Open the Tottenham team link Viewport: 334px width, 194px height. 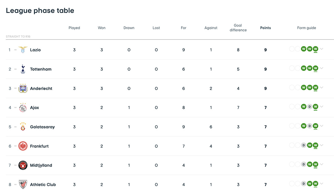[x=41, y=69]
